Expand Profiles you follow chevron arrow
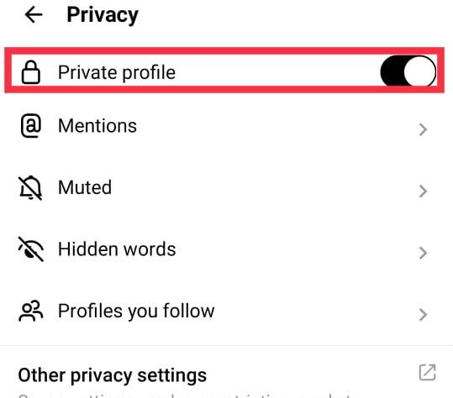Screen dimensions: 453x398 click(423, 314)
